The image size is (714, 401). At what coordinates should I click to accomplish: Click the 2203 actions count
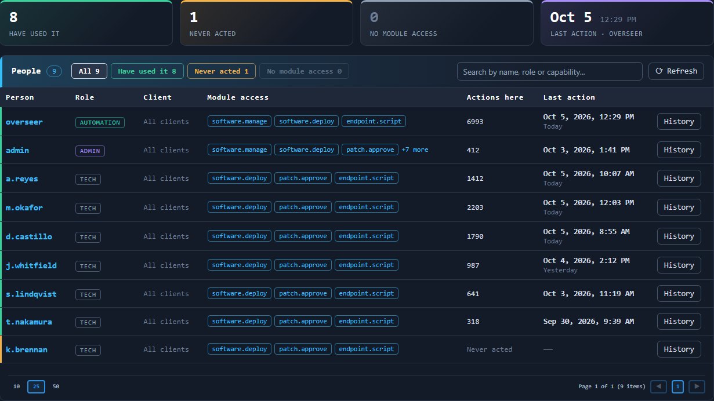coord(475,207)
